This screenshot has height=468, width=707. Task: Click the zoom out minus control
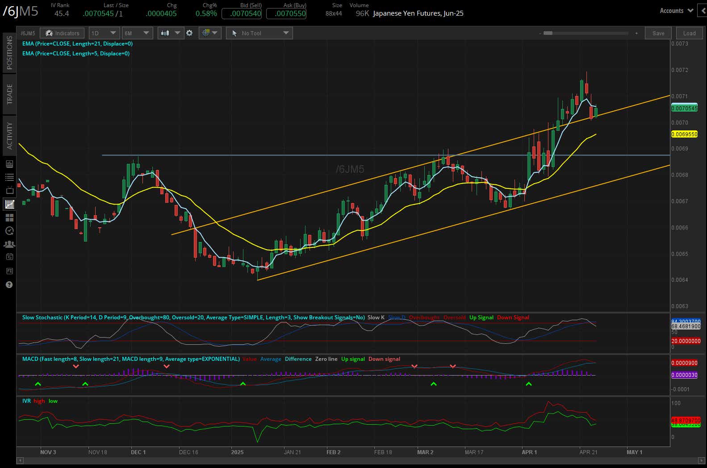(x=540, y=33)
